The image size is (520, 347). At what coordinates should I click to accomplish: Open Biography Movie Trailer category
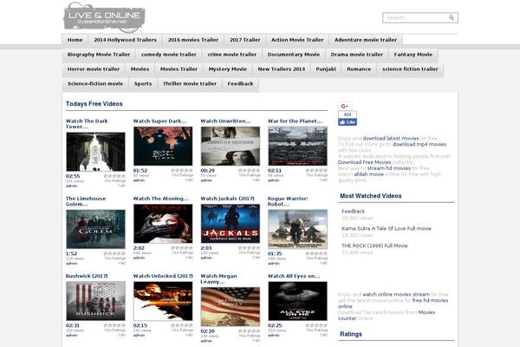(x=99, y=55)
